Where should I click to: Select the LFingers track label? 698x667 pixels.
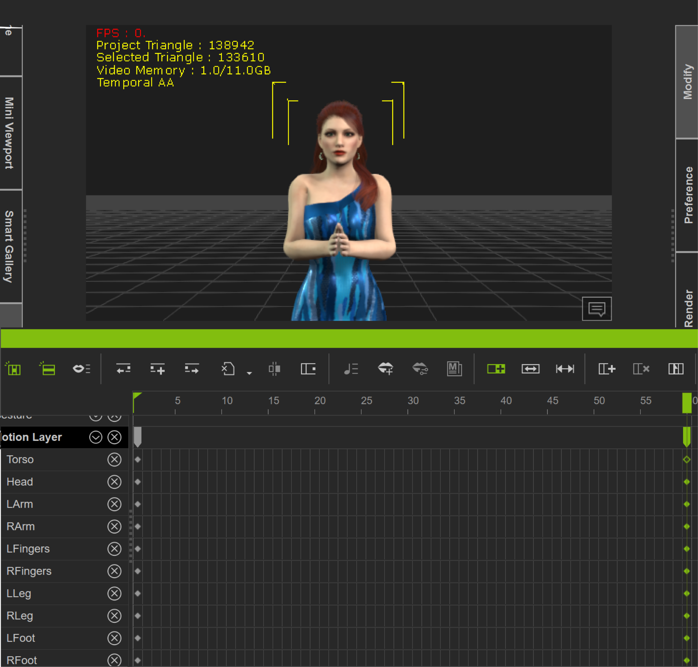28,549
